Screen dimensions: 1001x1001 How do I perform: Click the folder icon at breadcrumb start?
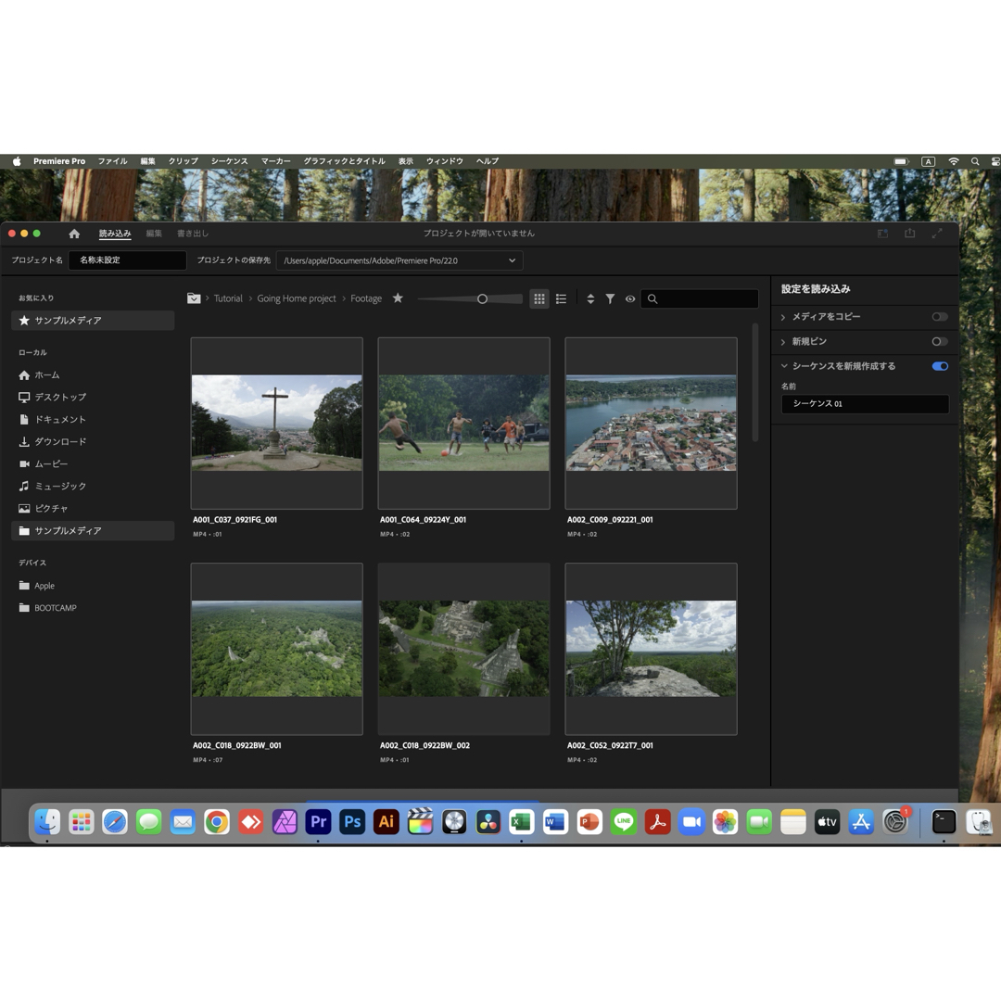point(194,298)
